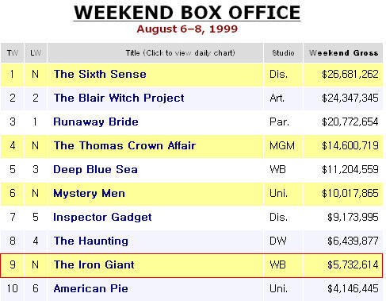
Task: Click the Inspector Gadget title
Action: tap(102, 217)
